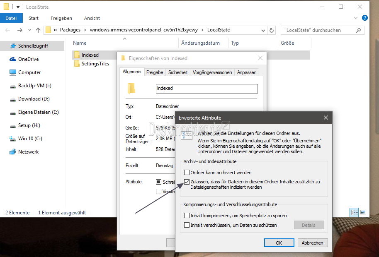Image resolution: width=379 pixels, height=257 pixels.
Task: Click the Details button for encryption
Action: tap(309, 225)
